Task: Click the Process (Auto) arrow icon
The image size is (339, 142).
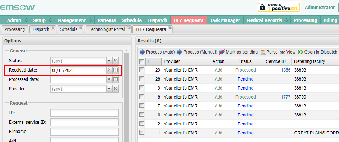Action: pos(143,52)
